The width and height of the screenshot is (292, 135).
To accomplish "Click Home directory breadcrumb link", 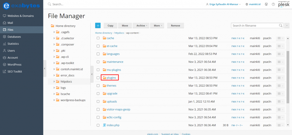I will click(104, 33).
